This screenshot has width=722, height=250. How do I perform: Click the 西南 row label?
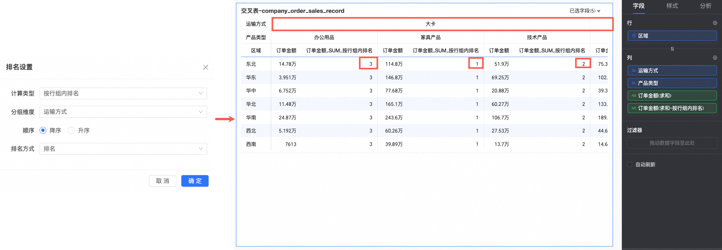point(251,144)
